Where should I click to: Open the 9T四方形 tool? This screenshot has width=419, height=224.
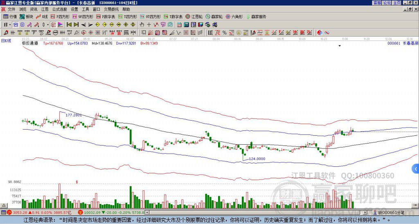151,16
